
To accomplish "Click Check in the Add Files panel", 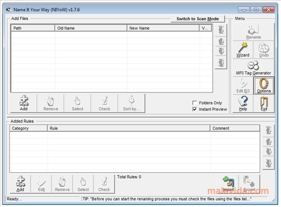I will pos(104,103).
